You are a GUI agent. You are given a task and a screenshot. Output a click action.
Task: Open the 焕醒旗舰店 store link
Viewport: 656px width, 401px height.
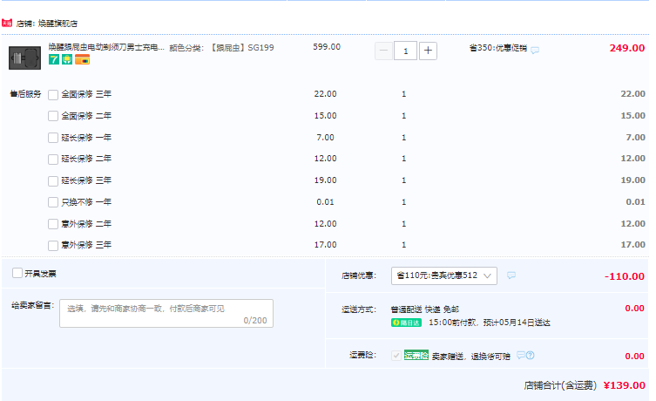(57, 24)
